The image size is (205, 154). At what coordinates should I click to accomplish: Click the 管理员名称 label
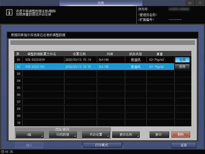tap(148, 15)
